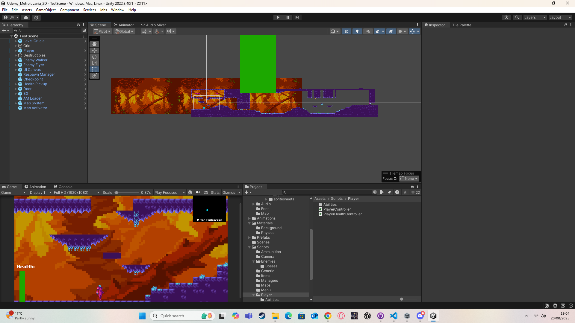
Task: Open the toolbar settings gear beside the cloud button
Action: click(36, 17)
